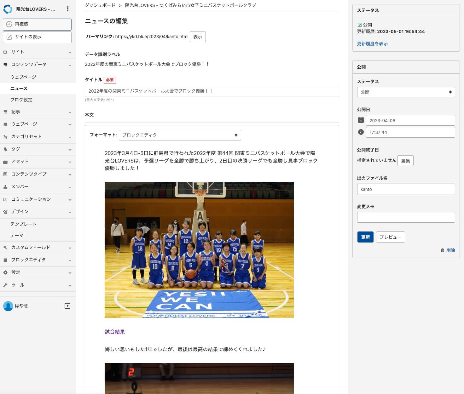Expand the 記事 menu arrow

tap(70, 112)
